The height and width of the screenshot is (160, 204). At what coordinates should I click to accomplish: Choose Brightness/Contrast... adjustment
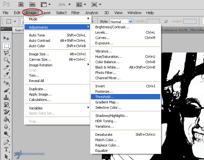(125, 27)
